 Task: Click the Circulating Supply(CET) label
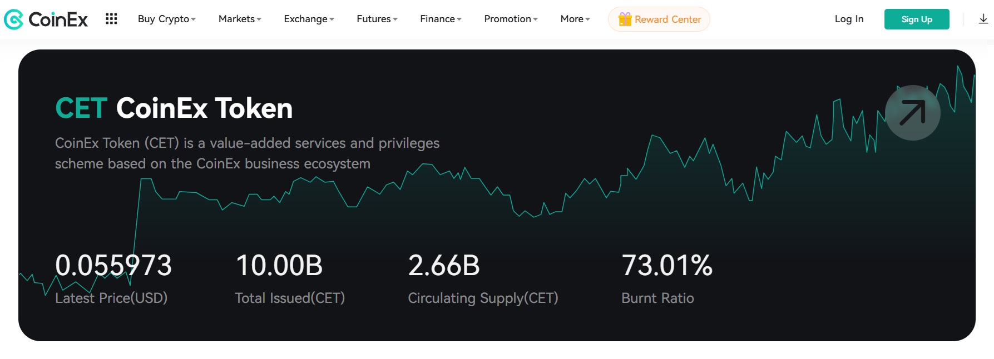point(483,298)
